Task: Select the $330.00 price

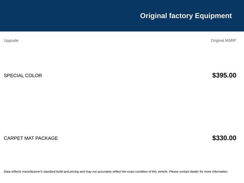Action: 224,138
